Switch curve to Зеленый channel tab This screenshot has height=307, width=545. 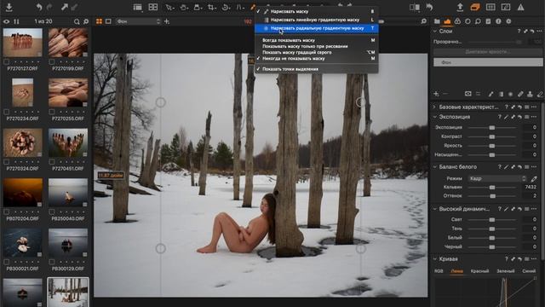point(505,271)
